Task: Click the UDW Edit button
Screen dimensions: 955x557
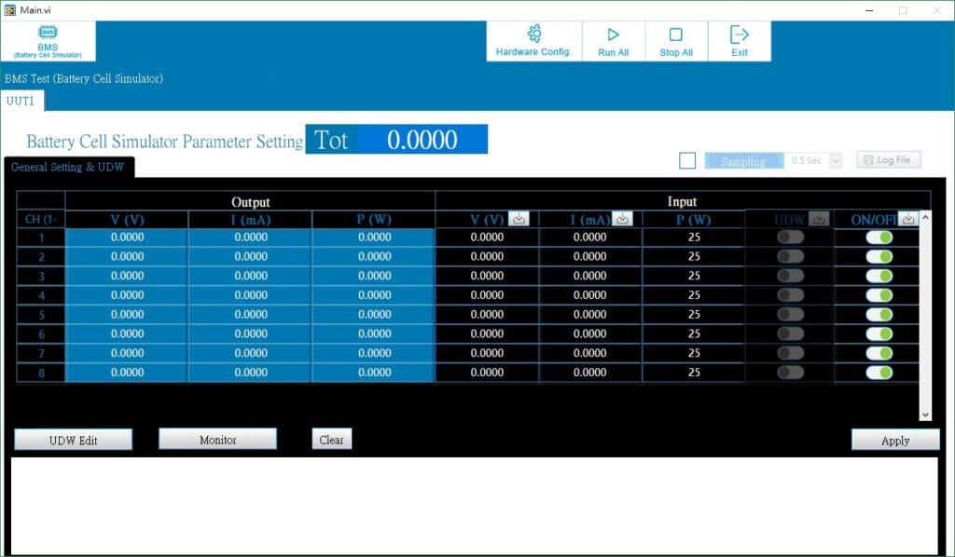Action: tap(73, 439)
